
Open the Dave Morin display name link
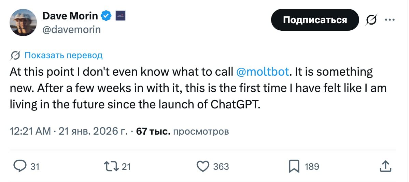coord(70,16)
